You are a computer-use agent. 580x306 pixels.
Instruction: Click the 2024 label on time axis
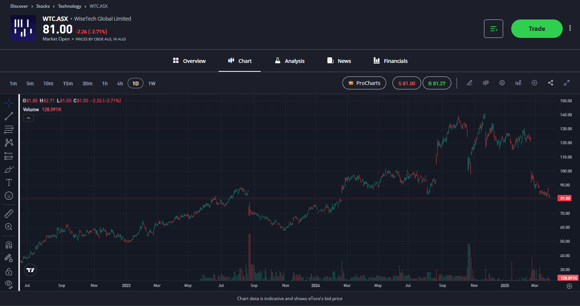(316, 285)
